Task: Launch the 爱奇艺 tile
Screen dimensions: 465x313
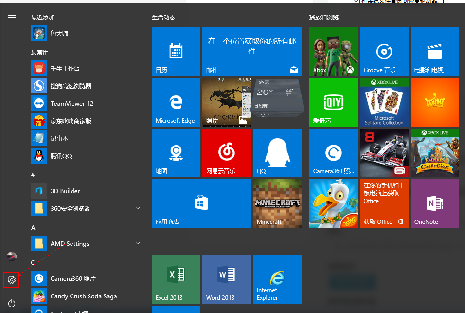Action: (x=333, y=102)
